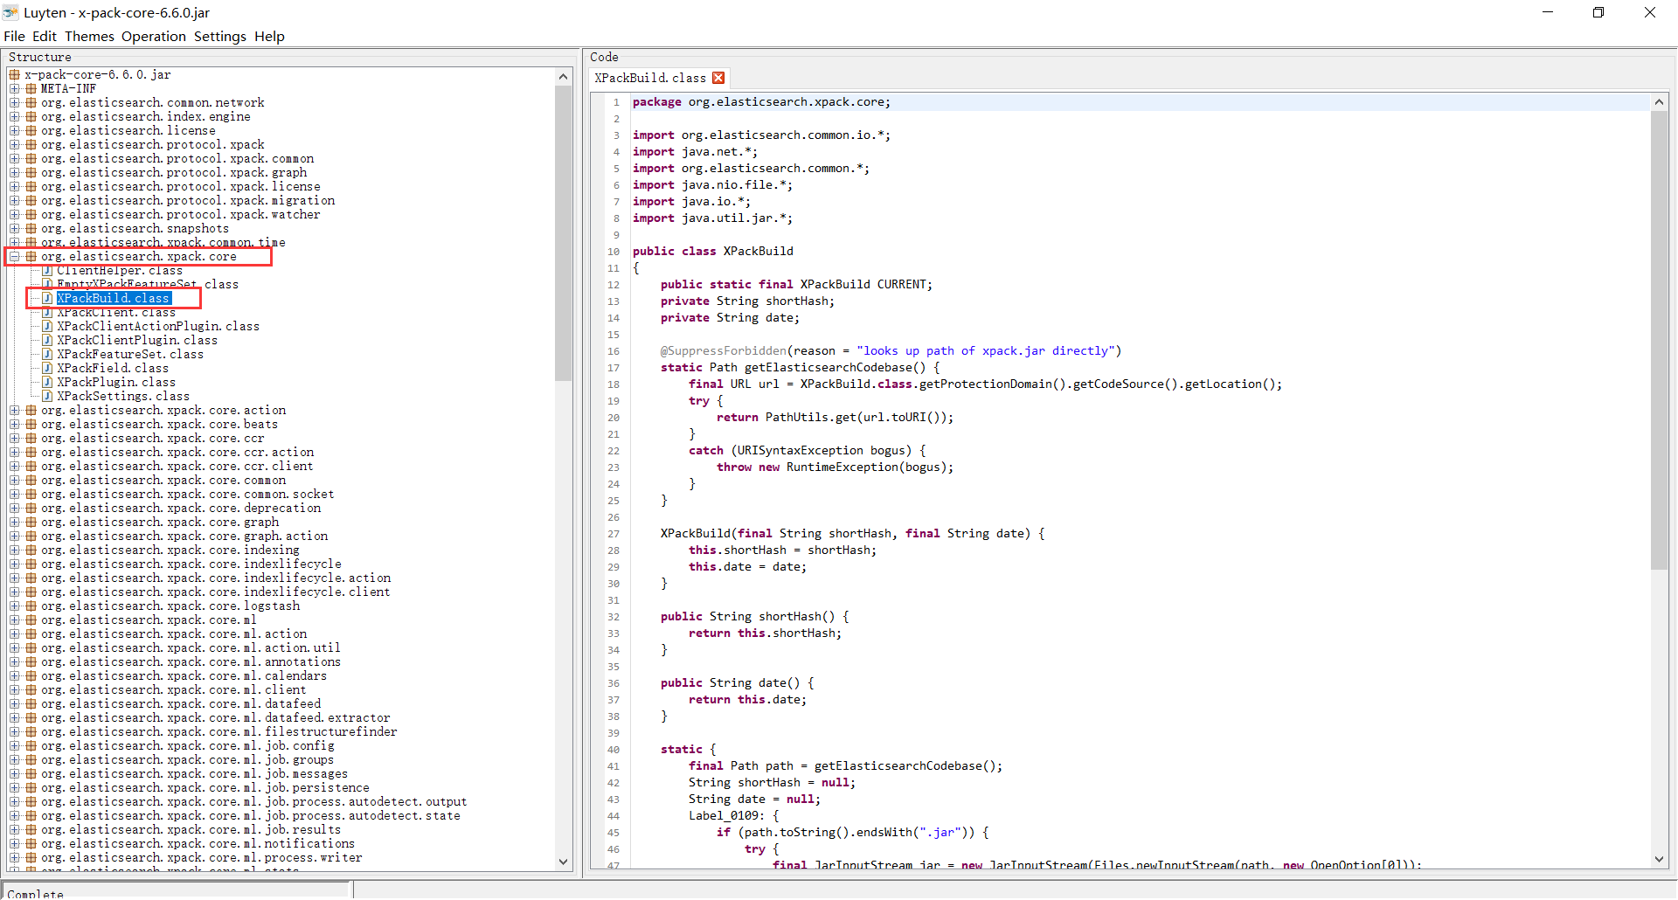Click org.elasticsearch.xpack.core.common package icon
Screen dimensions: 1678x900
coord(31,480)
